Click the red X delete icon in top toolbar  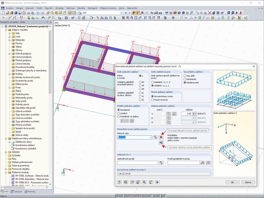[x=209, y=13]
